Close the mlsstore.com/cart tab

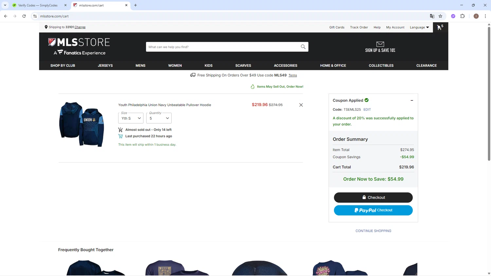pyautogui.click(x=126, y=5)
